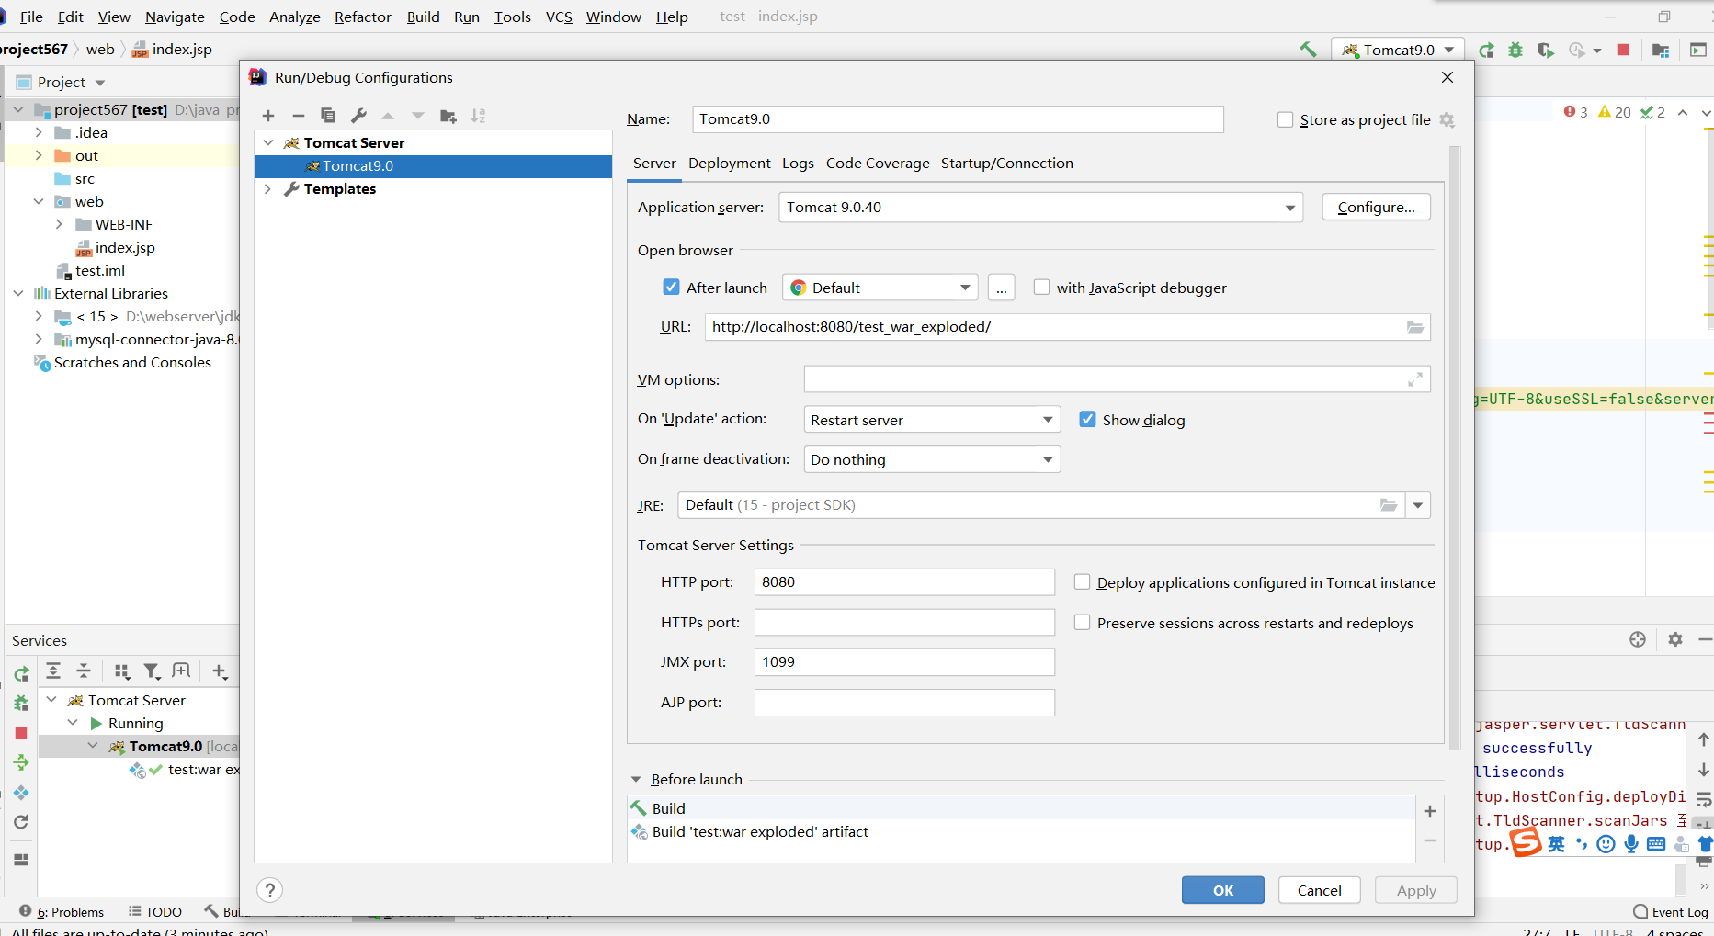Rerun Tomcat9.0 from main toolbar

coord(1486,50)
